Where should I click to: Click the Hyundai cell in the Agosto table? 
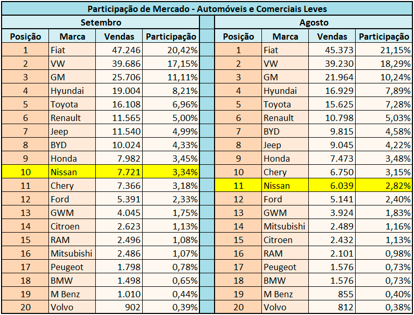pyautogui.click(x=285, y=91)
